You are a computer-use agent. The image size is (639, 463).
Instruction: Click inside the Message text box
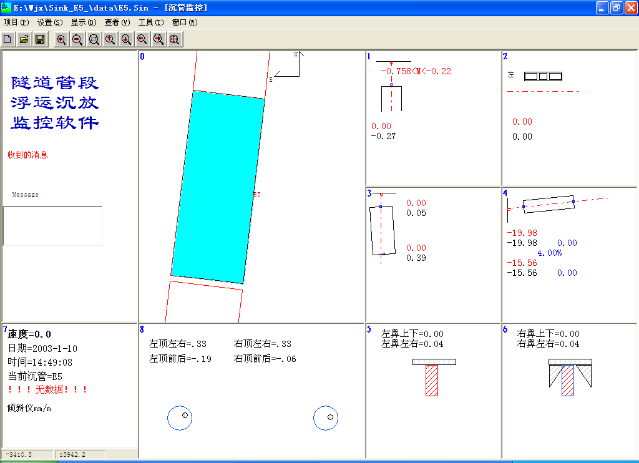coord(52,226)
